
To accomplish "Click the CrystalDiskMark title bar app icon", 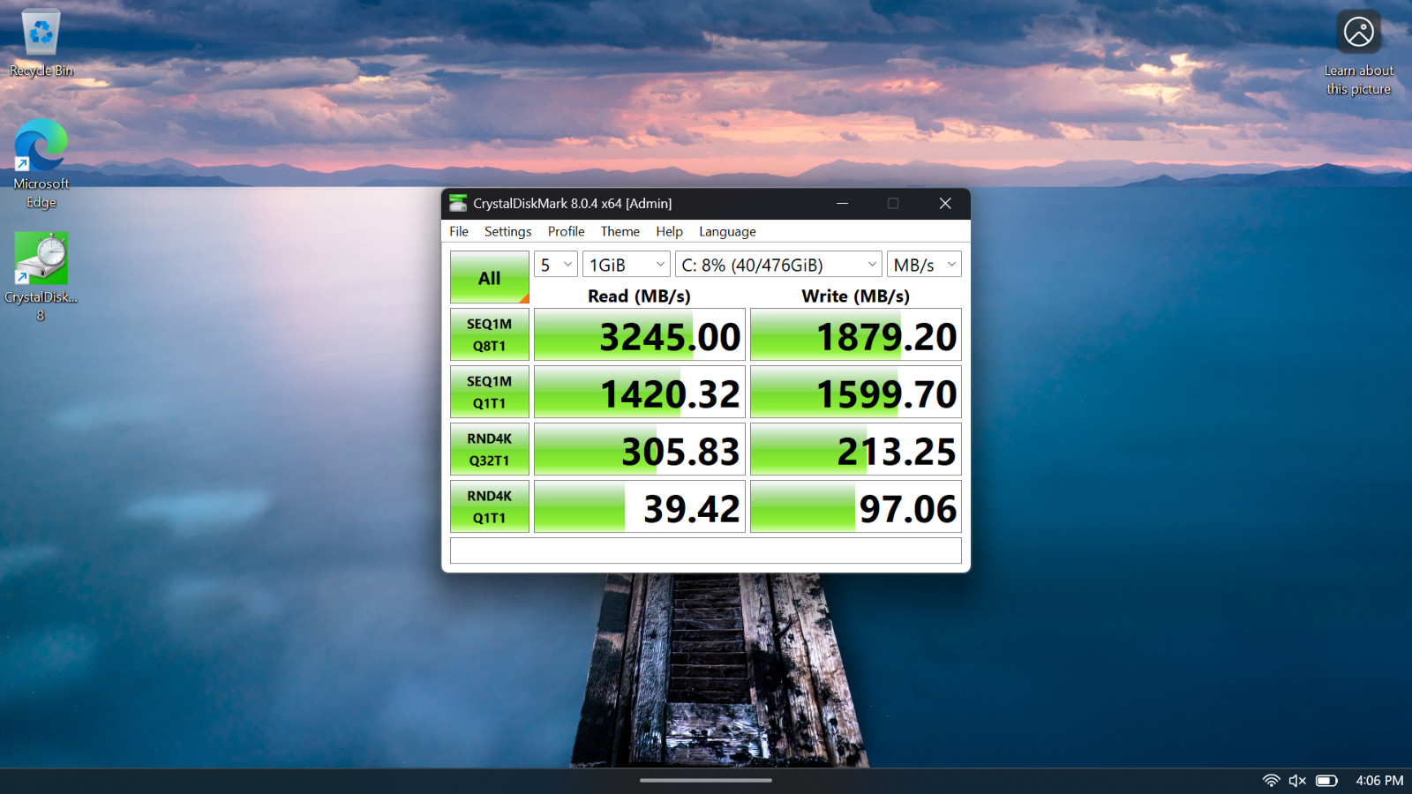I will click(x=458, y=203).
